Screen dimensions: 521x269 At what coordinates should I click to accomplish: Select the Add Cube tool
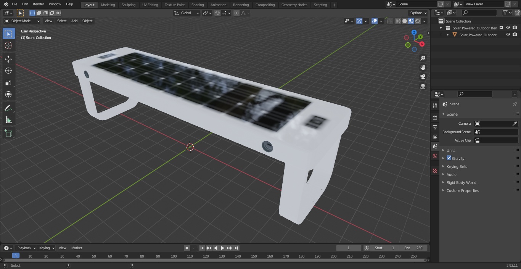[x=8, y=134]
